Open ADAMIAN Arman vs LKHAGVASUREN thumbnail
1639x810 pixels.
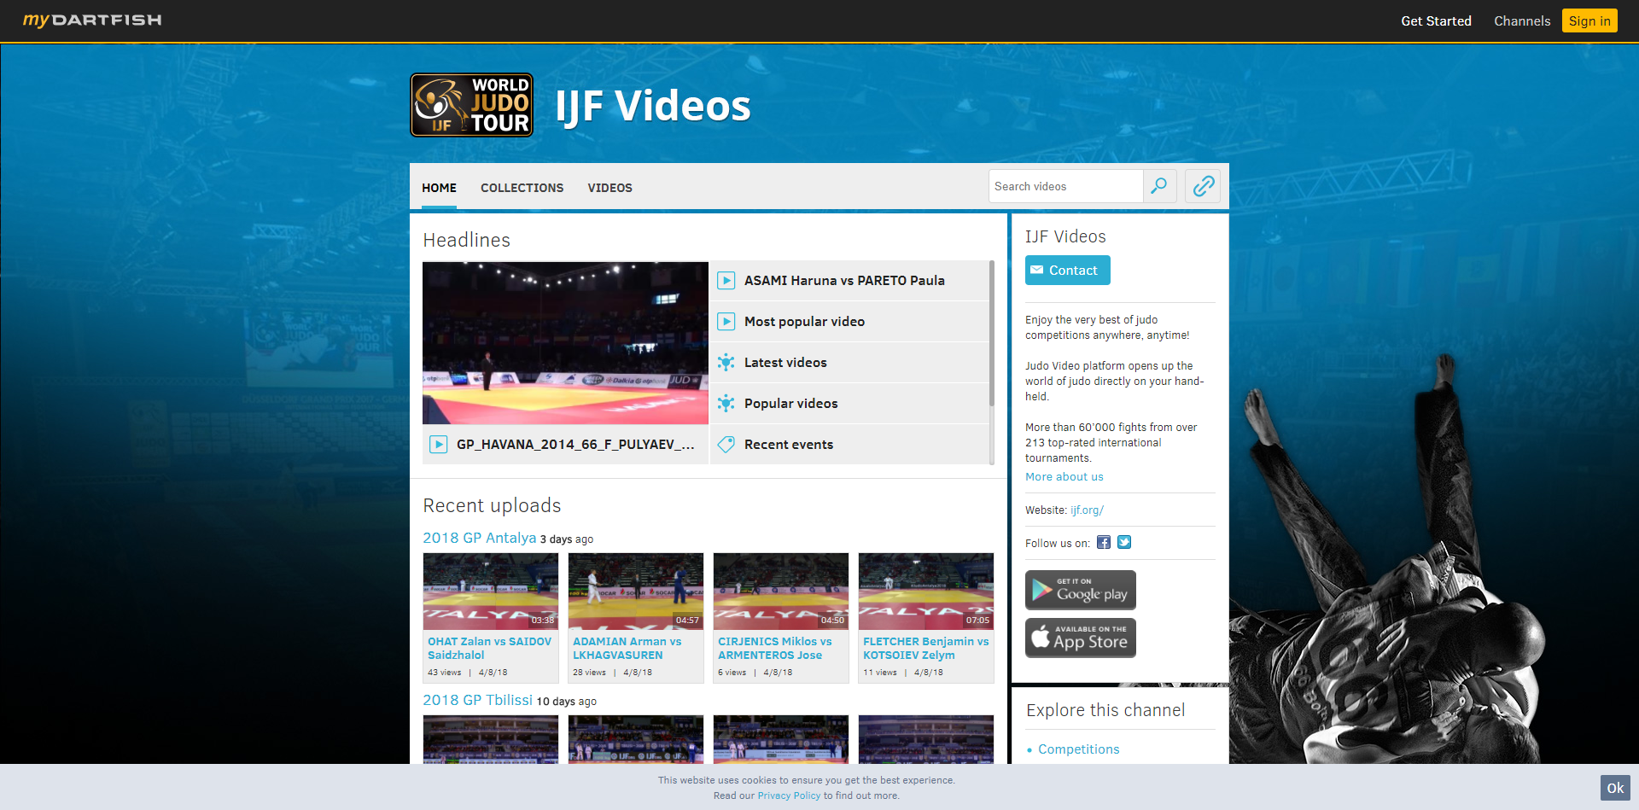(636, 591)
